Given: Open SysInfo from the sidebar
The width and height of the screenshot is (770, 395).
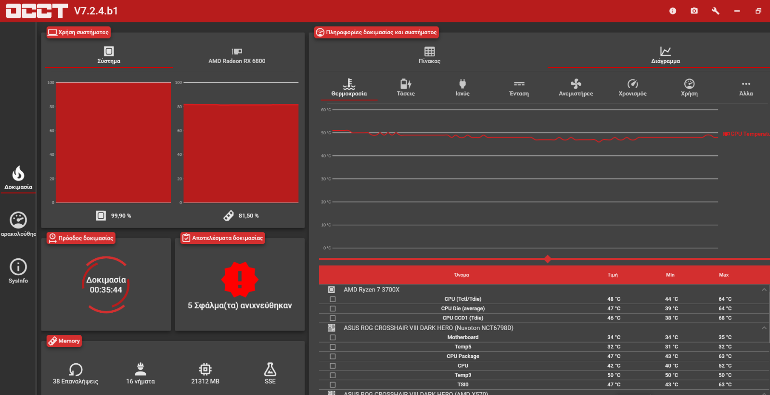Looking at the screenshot, I should coord(18,271).
